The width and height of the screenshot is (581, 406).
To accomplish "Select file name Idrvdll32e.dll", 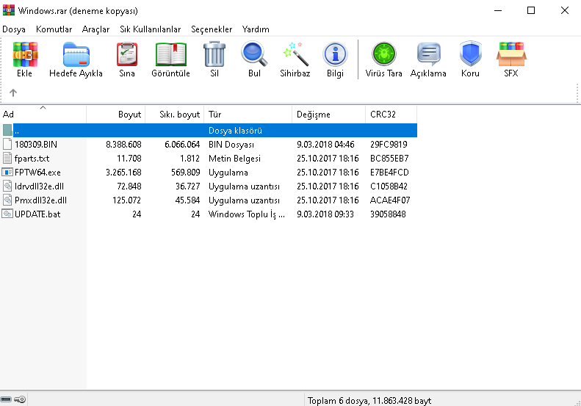I will 39,186.
